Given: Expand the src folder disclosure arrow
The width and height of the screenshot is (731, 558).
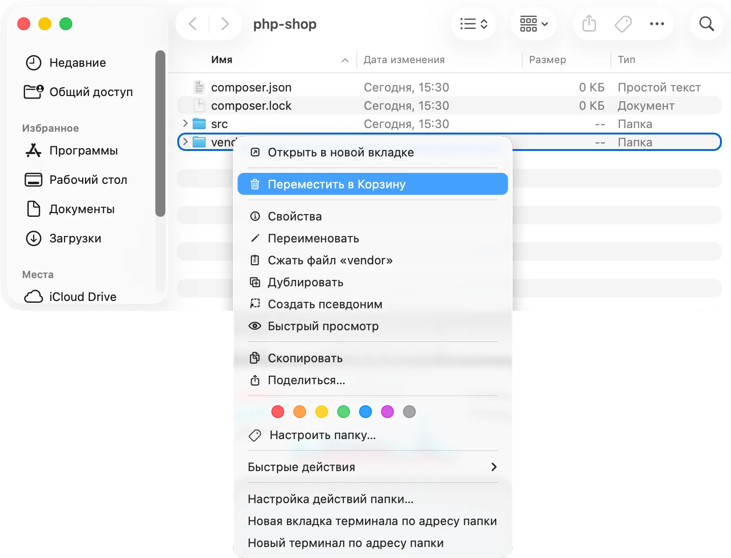Looking at the screenshot, I should (185, 123).
